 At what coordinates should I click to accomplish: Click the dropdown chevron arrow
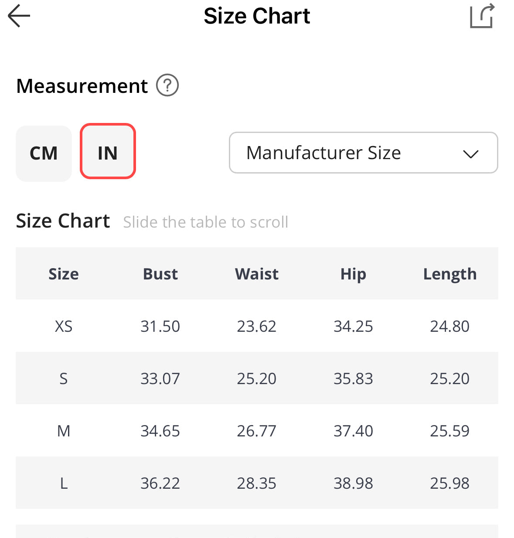tap(471, 153)
